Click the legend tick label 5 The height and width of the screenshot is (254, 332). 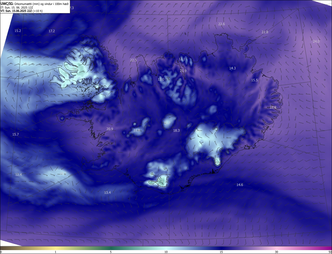click(x=111, y=252)
